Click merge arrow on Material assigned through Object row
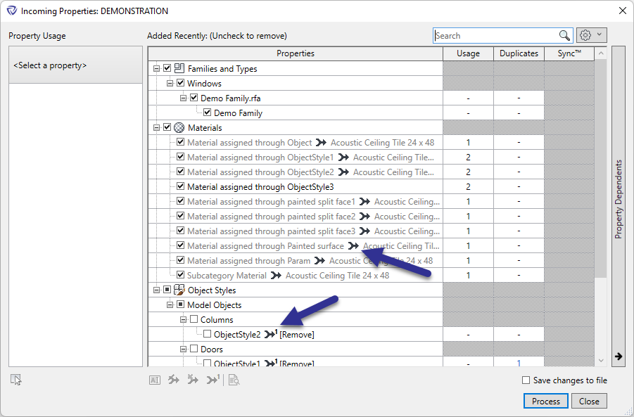The width and height of the screenshot is (634, 417). click(321, 143)
